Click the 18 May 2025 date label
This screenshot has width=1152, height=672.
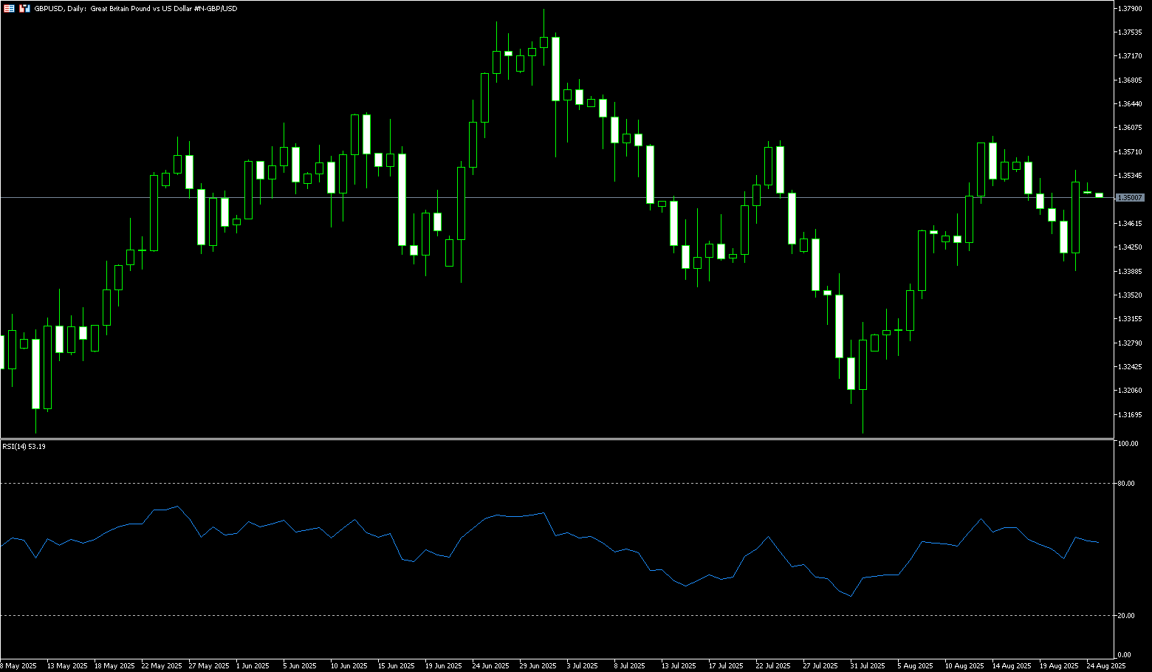114,666
